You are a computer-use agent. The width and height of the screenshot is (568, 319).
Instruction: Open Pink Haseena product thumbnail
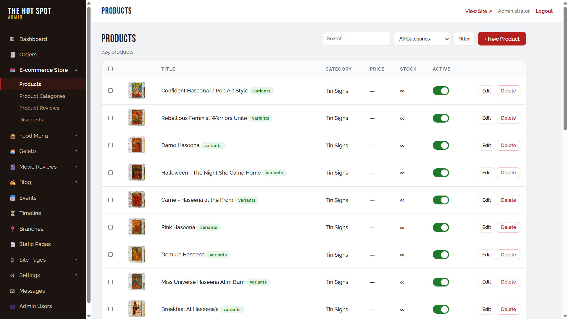pyautogui.click(x=137, y=227)
